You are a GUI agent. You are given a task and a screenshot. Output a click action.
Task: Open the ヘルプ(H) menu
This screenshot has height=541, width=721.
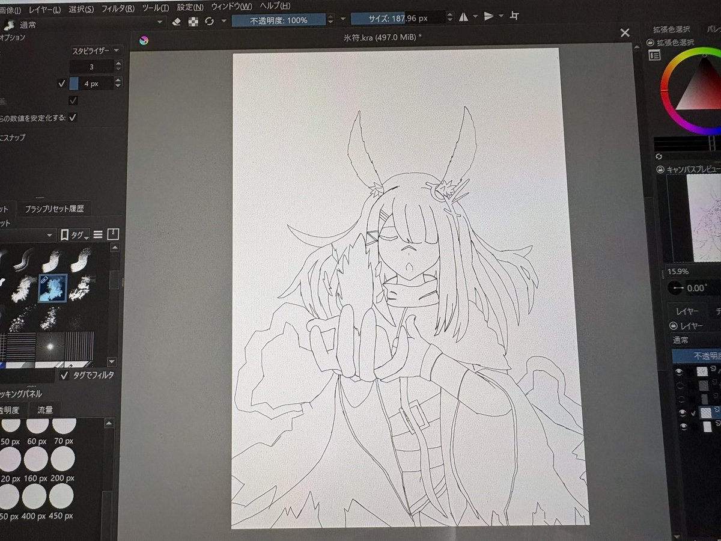tap(276, 6)
